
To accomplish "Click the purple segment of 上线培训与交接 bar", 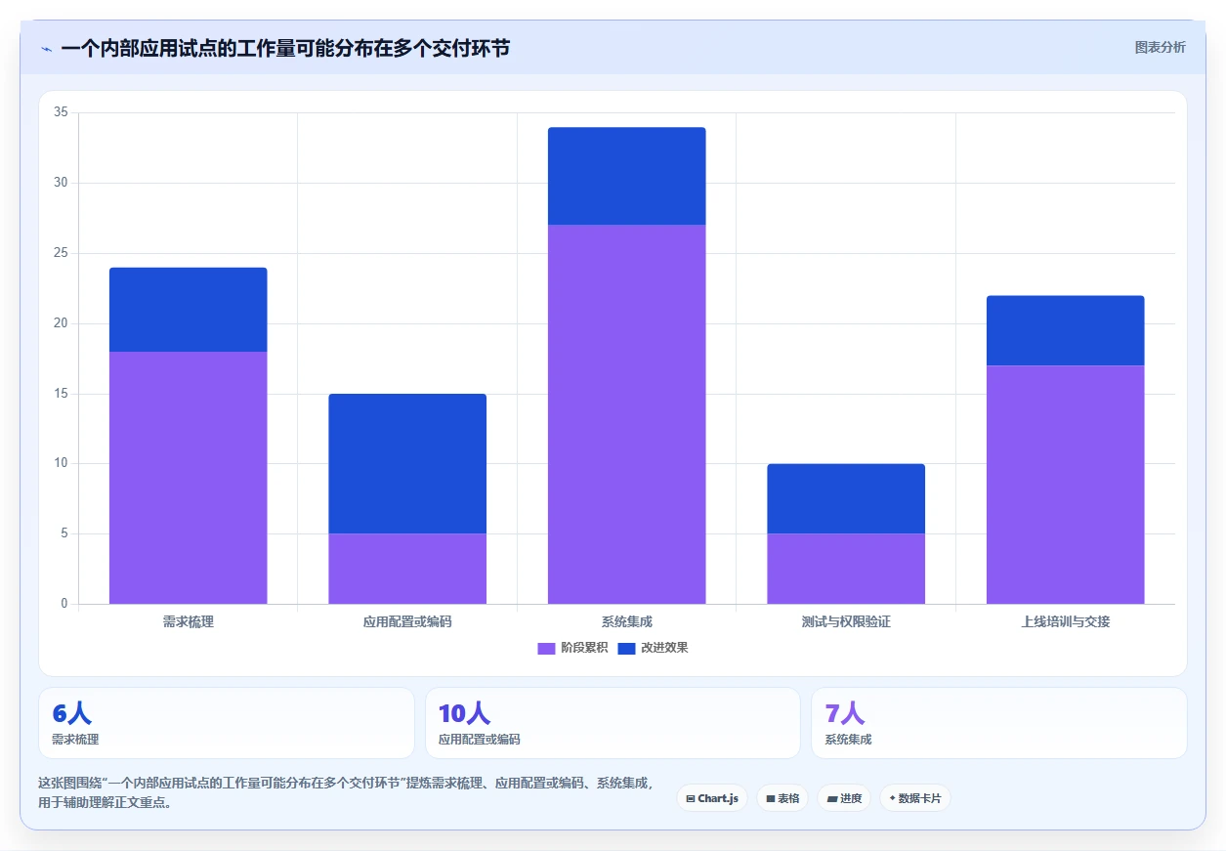I will tap(1066, 485).
